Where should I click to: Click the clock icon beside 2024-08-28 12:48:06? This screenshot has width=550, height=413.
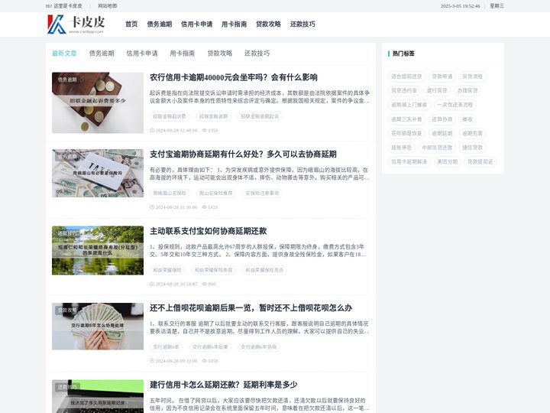pos(152,130)
